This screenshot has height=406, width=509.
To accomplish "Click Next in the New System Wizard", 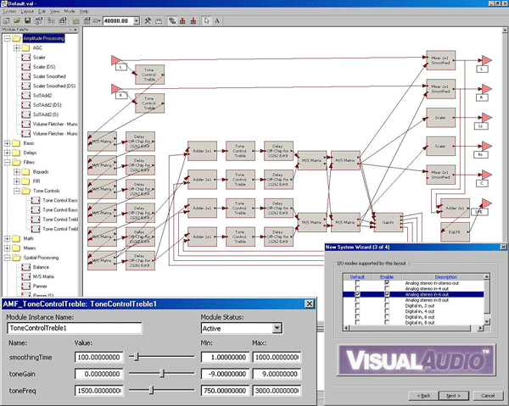I will click(x=454, y=396).
